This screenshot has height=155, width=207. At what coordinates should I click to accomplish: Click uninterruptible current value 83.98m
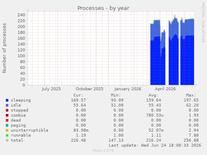[x=81, y=130]
